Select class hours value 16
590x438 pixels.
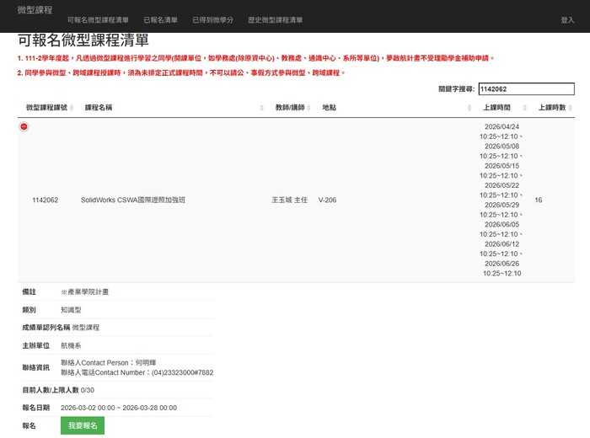click(538, 200)
